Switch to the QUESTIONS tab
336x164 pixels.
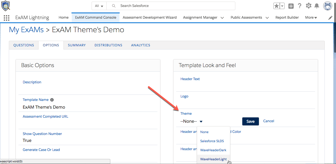24,45
